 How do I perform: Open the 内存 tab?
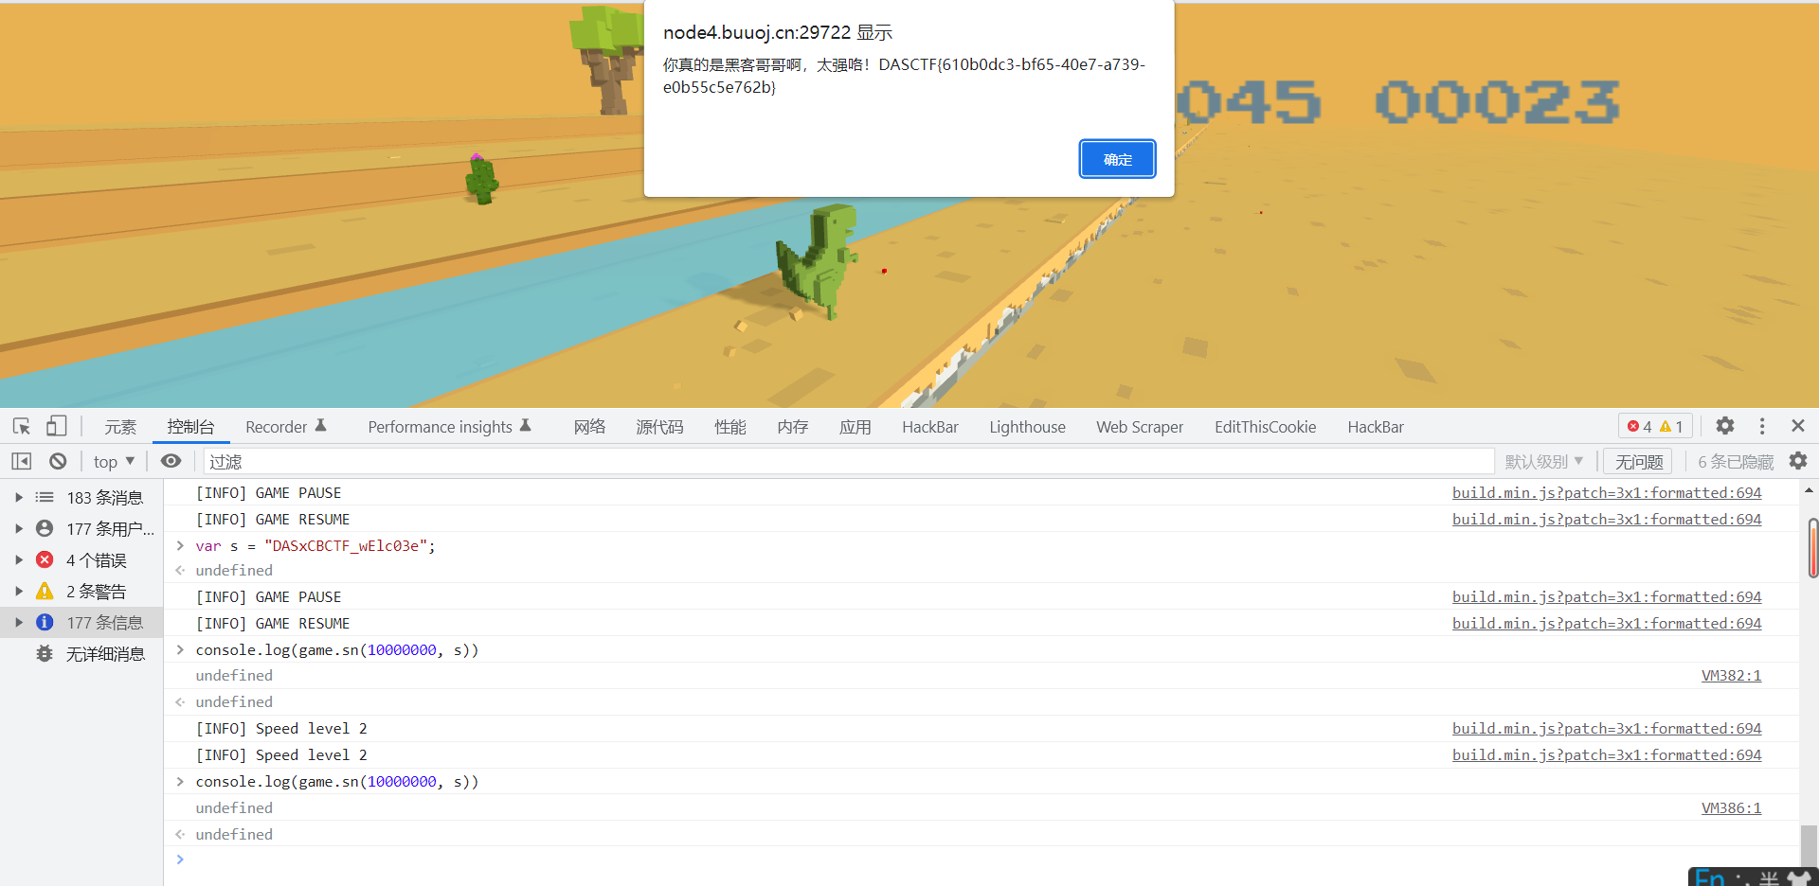[x=793, y=427]
